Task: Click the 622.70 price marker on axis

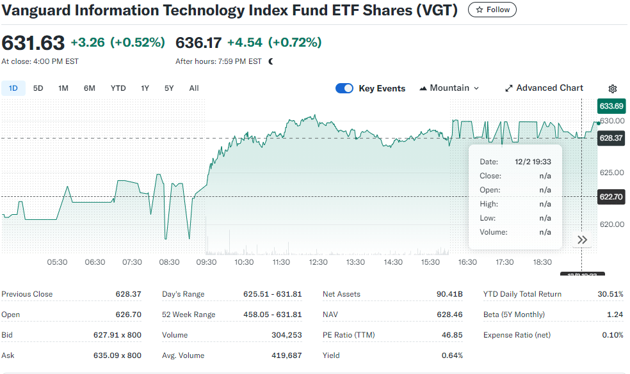Action: click(611, 197)
